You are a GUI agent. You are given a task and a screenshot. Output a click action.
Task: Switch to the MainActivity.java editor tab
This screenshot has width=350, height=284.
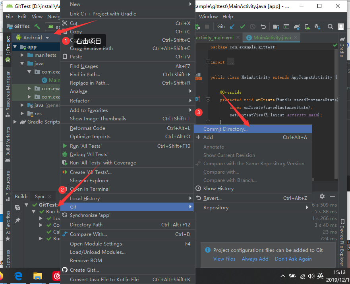coord(272,37)
